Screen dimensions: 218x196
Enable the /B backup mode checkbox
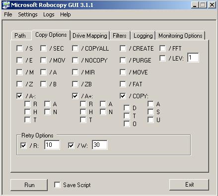click(x=44, y=84)
